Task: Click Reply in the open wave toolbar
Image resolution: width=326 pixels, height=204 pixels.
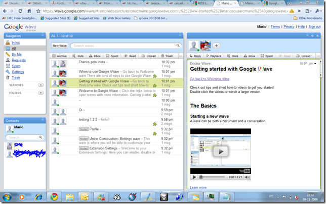Action: tap(195, 56)
